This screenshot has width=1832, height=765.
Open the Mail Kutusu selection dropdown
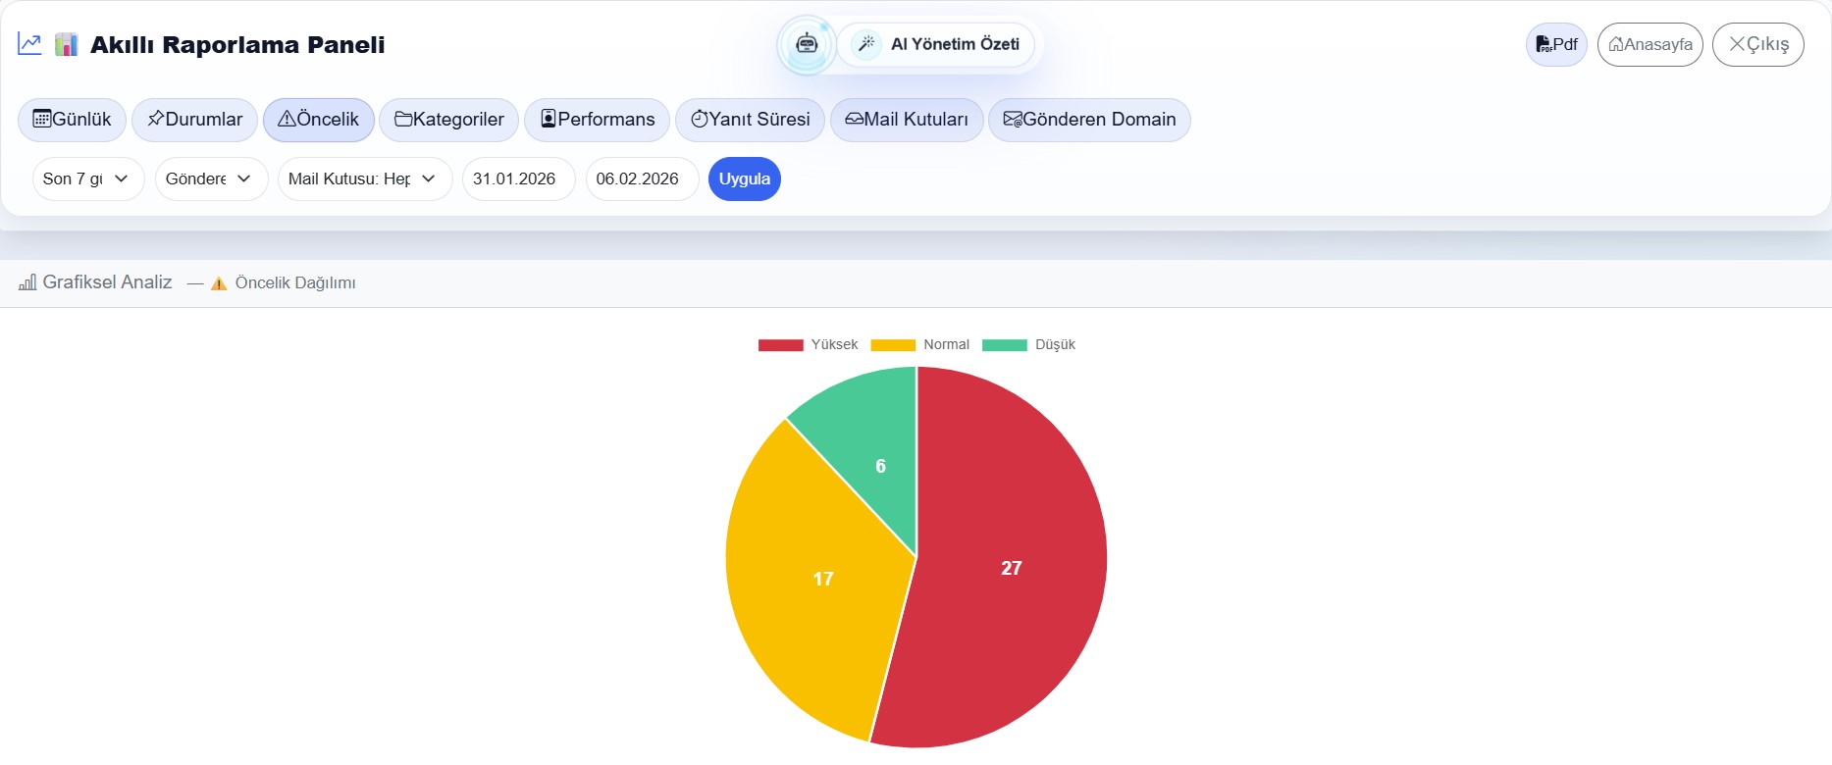point(364,179)
